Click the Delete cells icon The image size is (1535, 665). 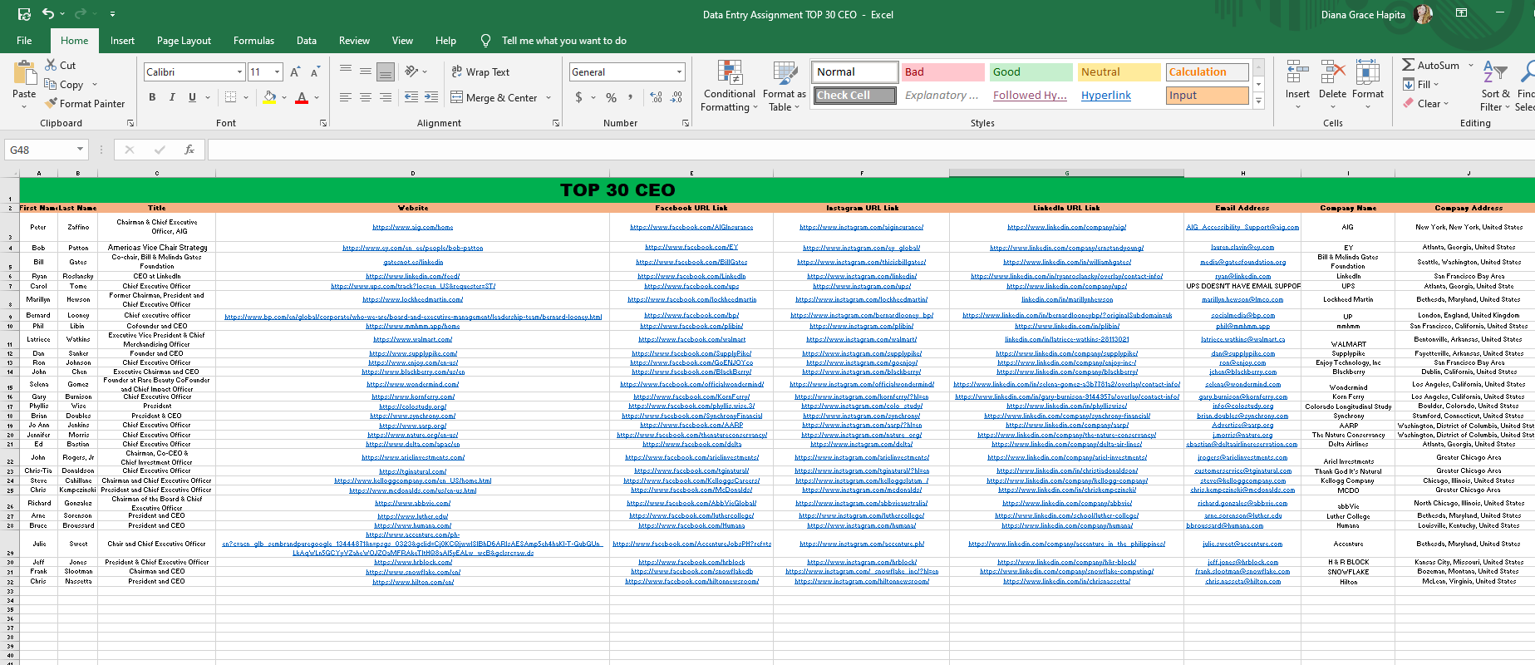tap(1332, 72)
